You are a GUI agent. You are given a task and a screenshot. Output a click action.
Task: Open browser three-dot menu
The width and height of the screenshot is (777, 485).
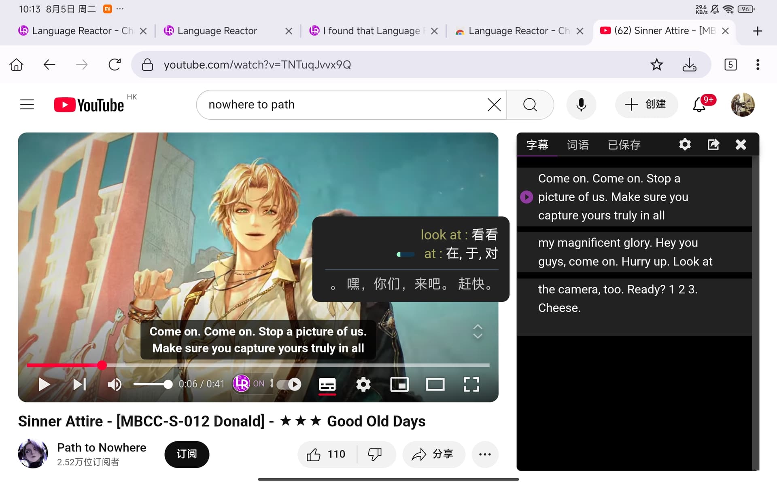(758, 65)
